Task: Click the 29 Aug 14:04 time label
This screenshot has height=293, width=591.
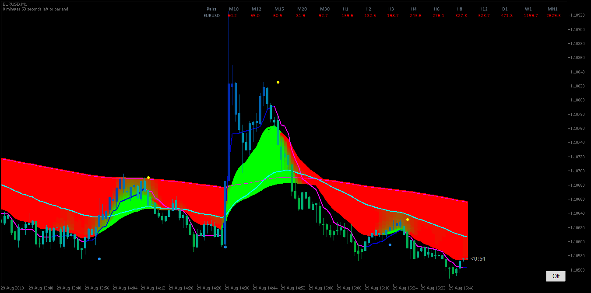Action: [x=125, y=288]
